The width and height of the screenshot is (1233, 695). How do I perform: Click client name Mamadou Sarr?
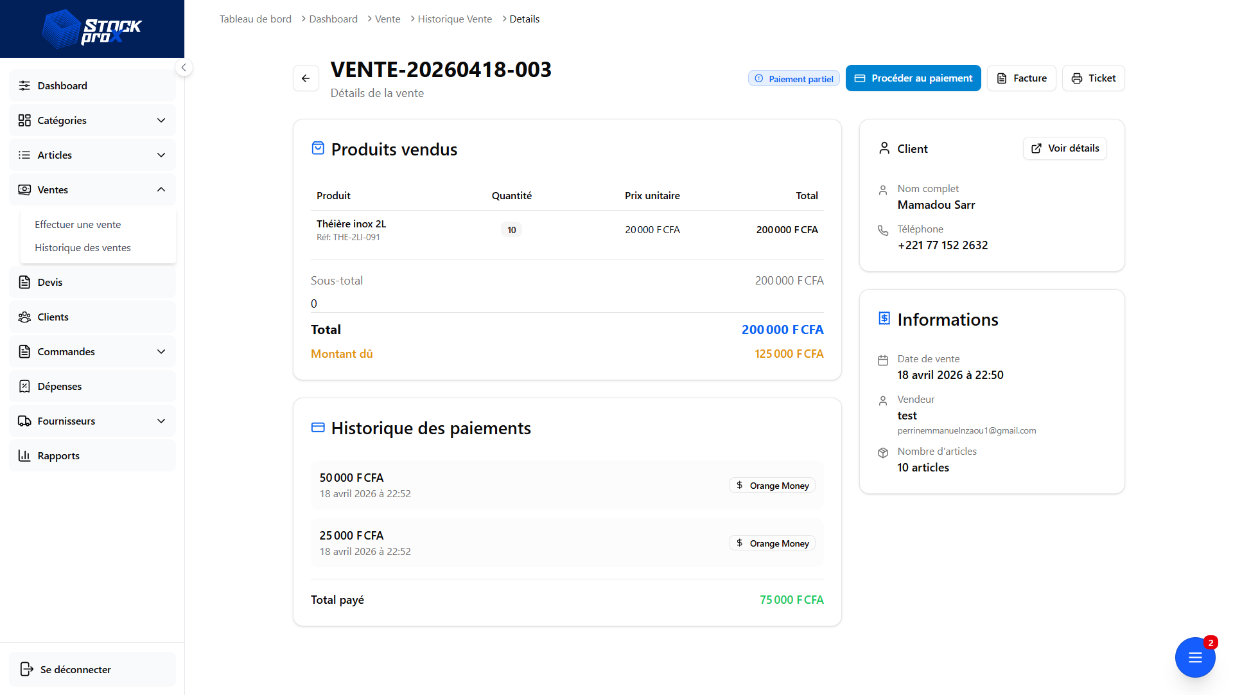click(x=936, y=205)
